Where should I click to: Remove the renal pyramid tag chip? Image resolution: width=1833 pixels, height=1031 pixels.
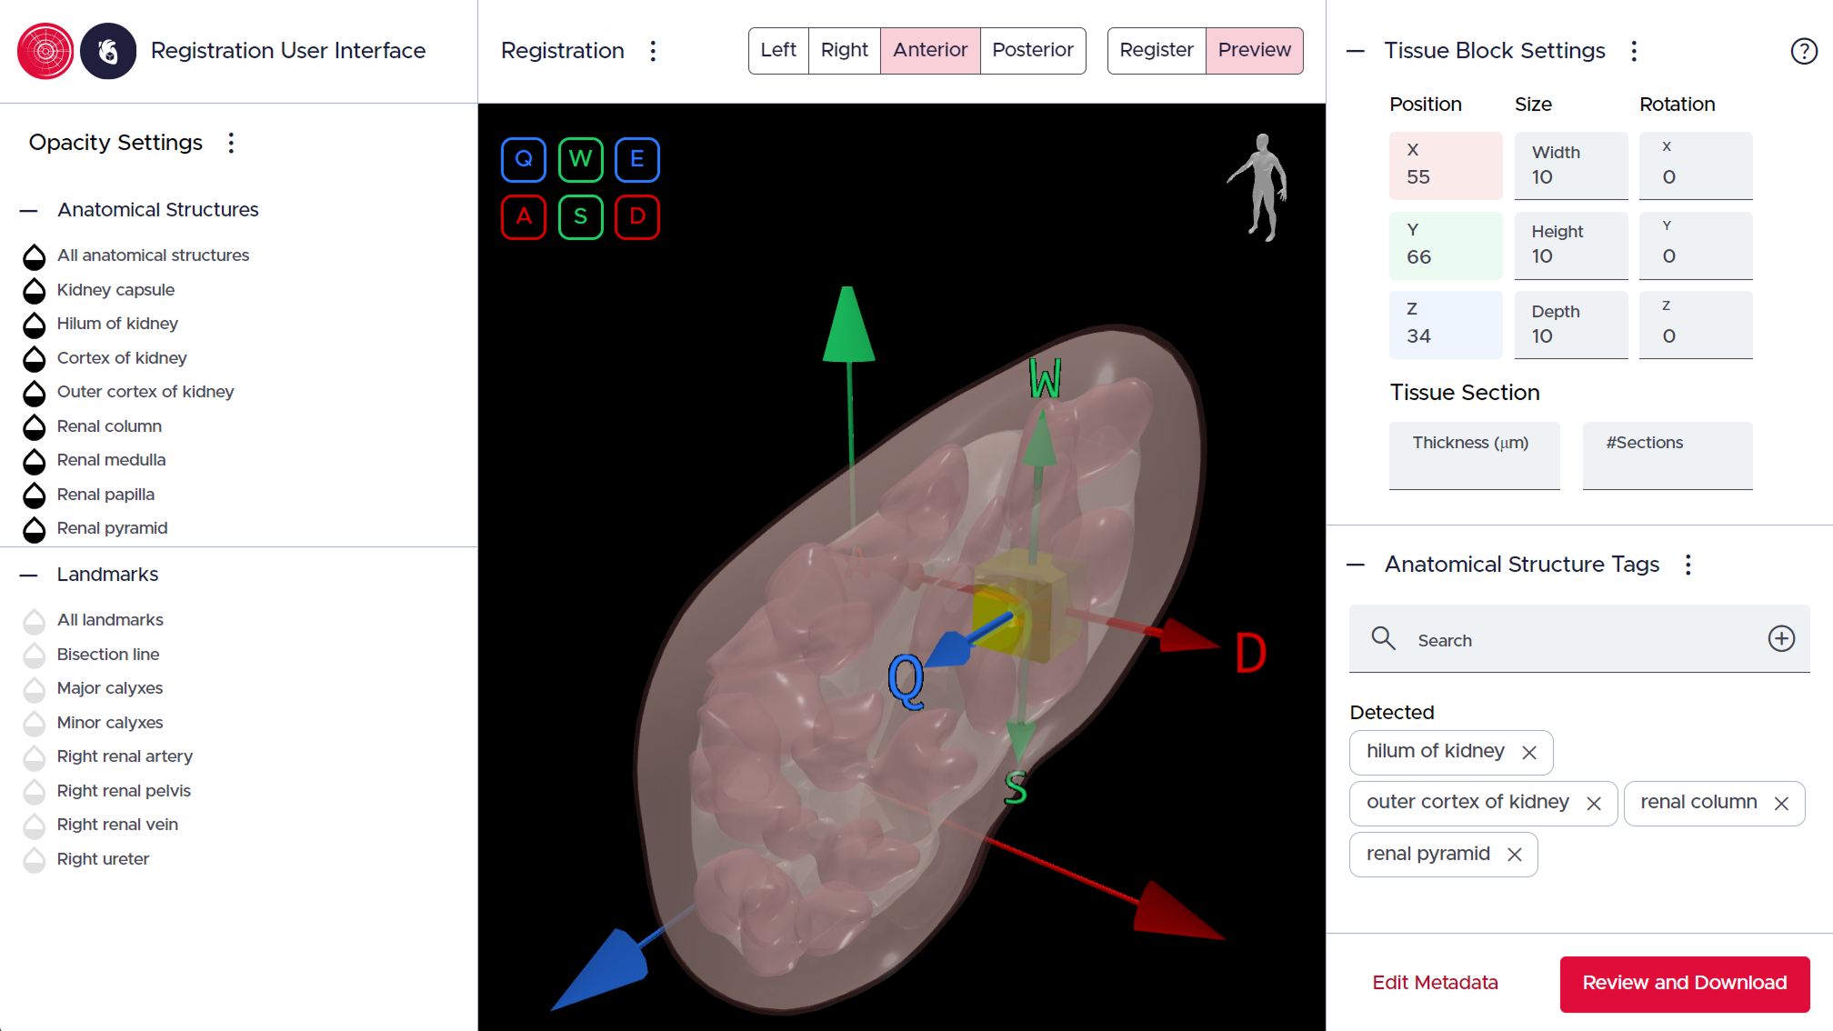click(x=1515, y=854)
